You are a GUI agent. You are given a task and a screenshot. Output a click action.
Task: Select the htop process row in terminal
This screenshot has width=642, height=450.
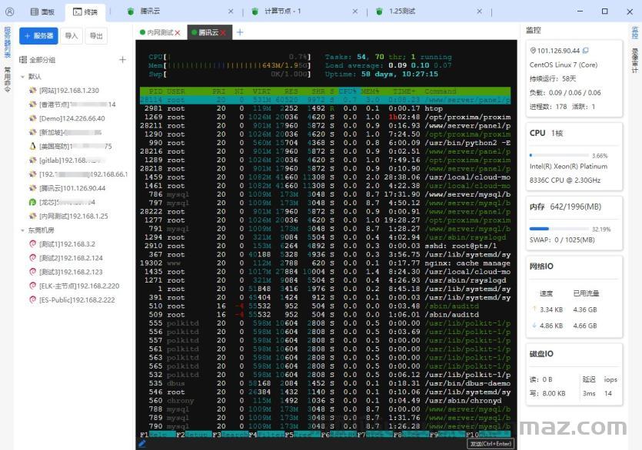(x=325, y=108)
